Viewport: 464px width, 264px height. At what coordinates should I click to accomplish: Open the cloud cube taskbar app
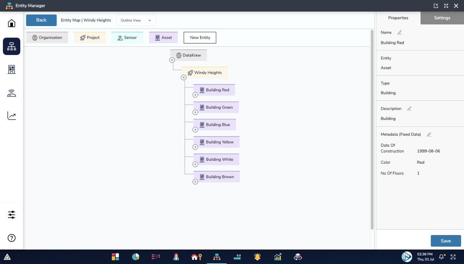point(298,257)
